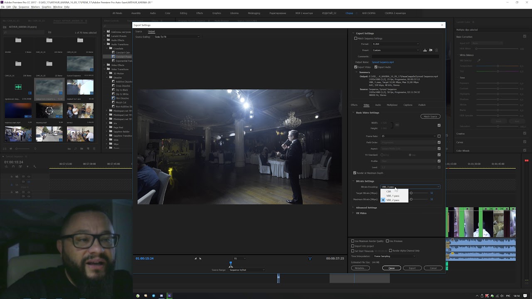Screen dimensions: 532x299
Task: Toggle the Frame Rate match source checkbox
Action: (439, 136)
